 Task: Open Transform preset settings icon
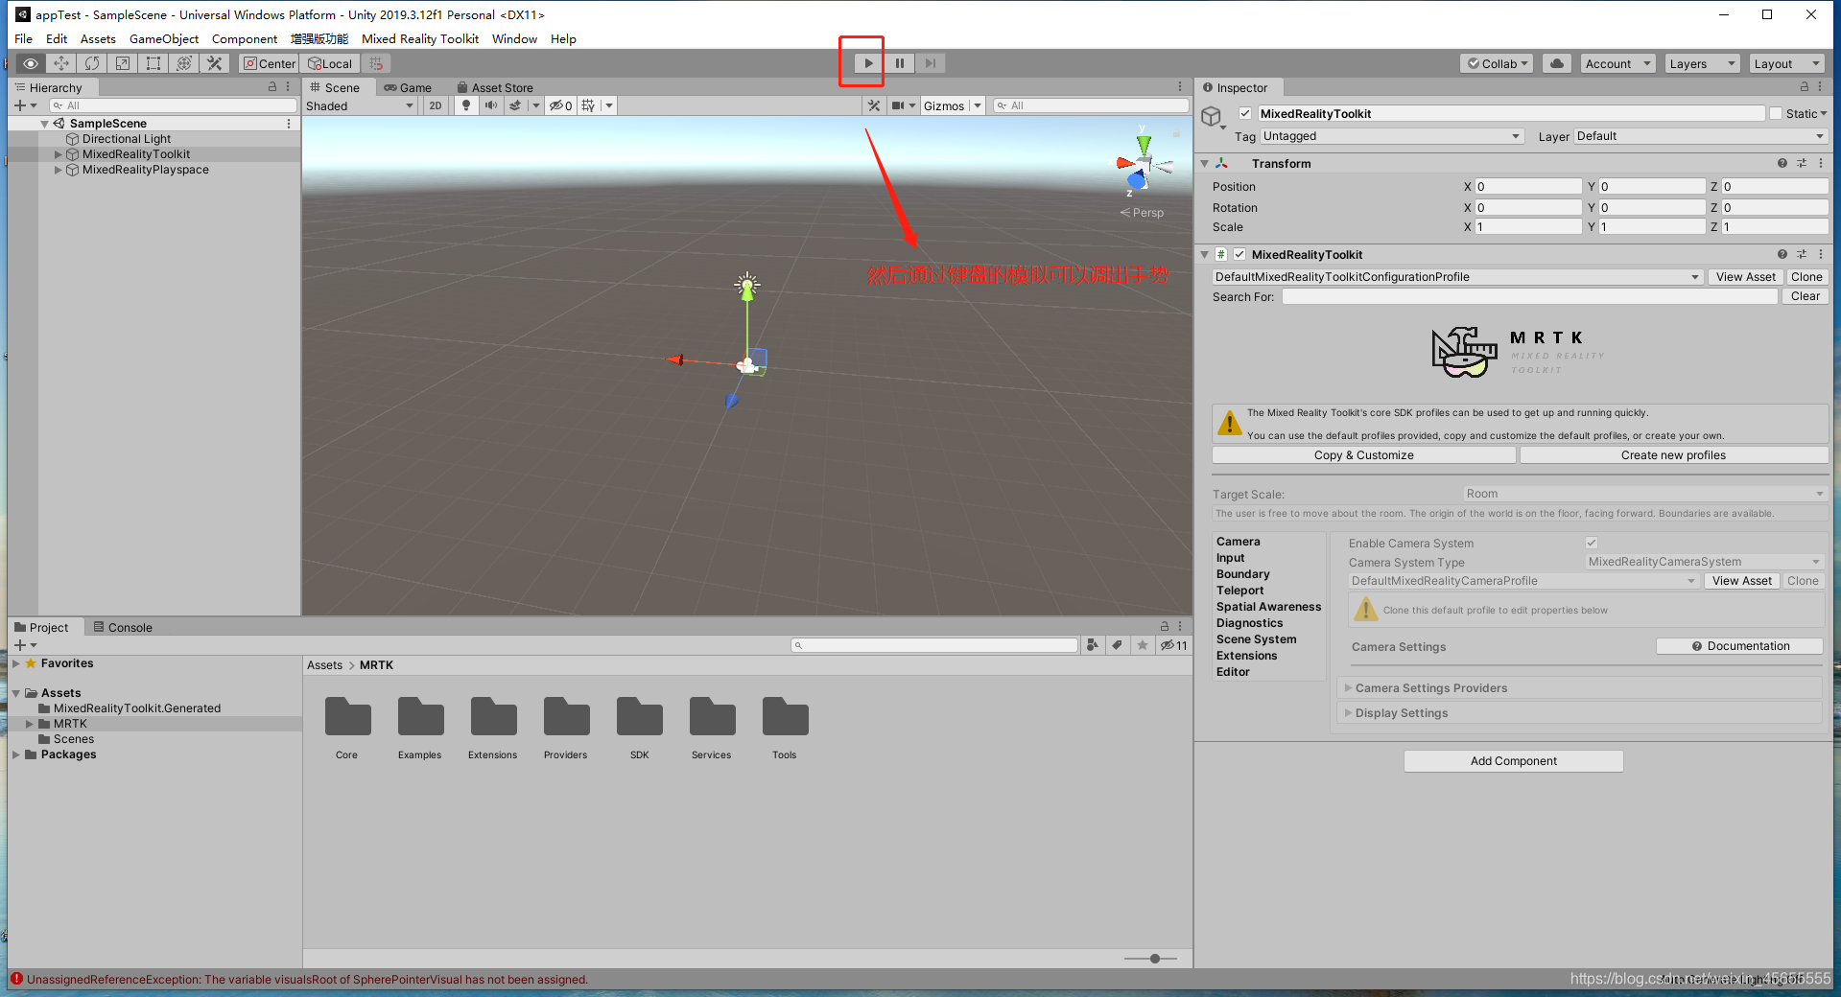[x=1801, y=163]
